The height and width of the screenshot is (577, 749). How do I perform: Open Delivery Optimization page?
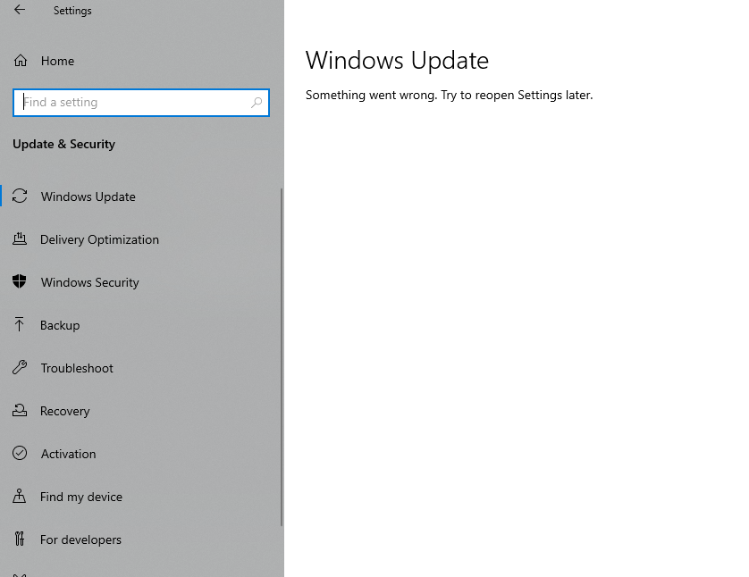tap(99, 239)
